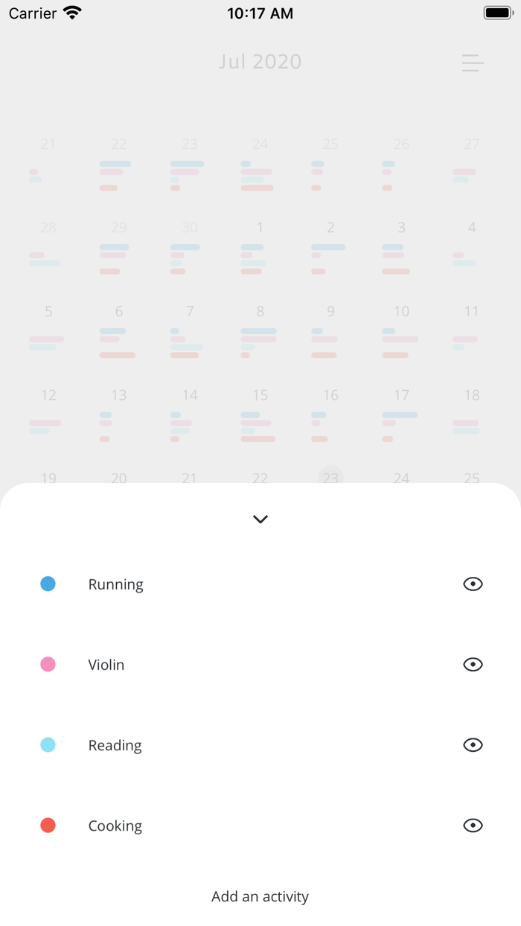This screenshot has height=926, width=521.
Task: Add an activity
Action: (x=260, y=897)
